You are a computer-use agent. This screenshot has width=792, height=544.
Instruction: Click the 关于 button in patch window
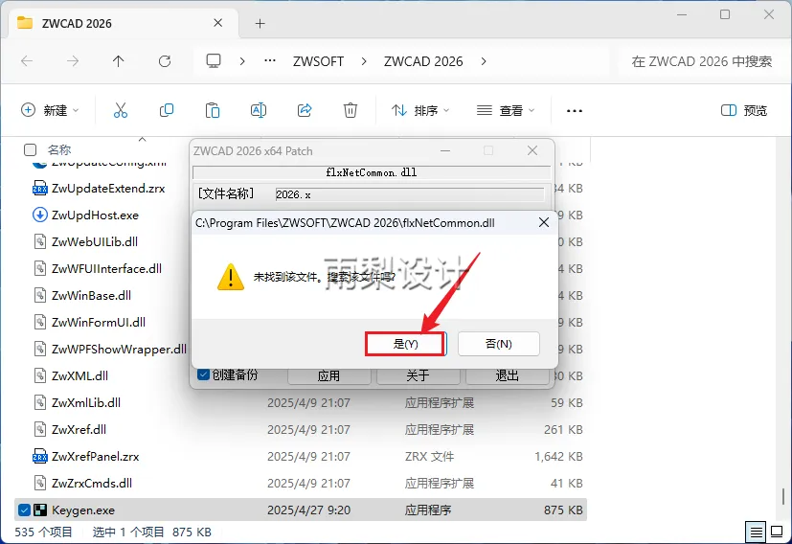(418, 375)
